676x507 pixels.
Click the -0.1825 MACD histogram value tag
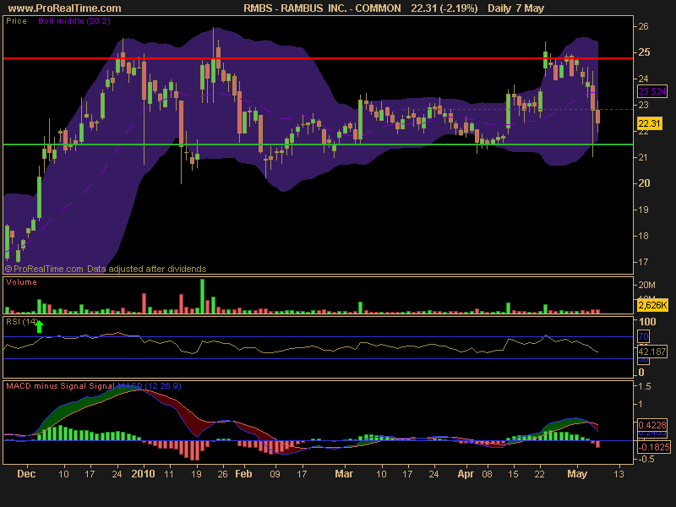click(x=654, y=447)
